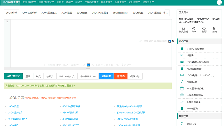Click the 加群 QQ group icon
The image size is (224, 126).
[204, 28]
